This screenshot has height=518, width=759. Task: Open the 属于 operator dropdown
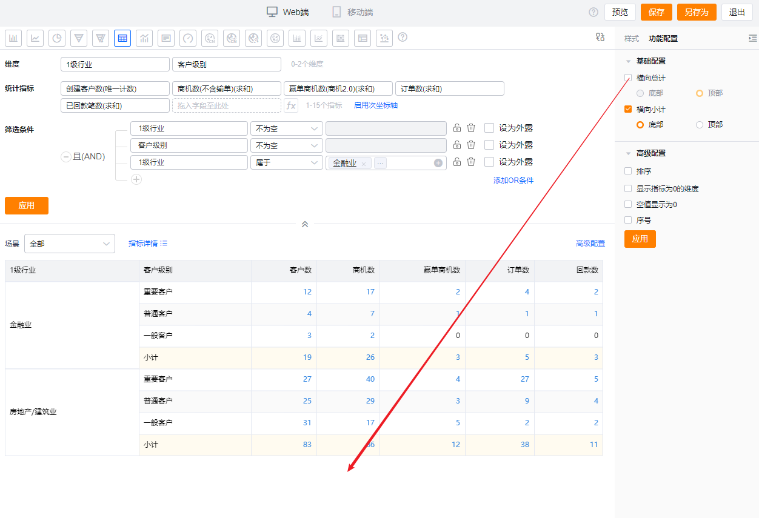[286, 162]
